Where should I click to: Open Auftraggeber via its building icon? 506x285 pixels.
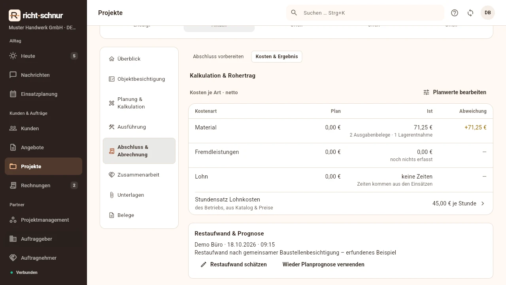pos(13,239)
